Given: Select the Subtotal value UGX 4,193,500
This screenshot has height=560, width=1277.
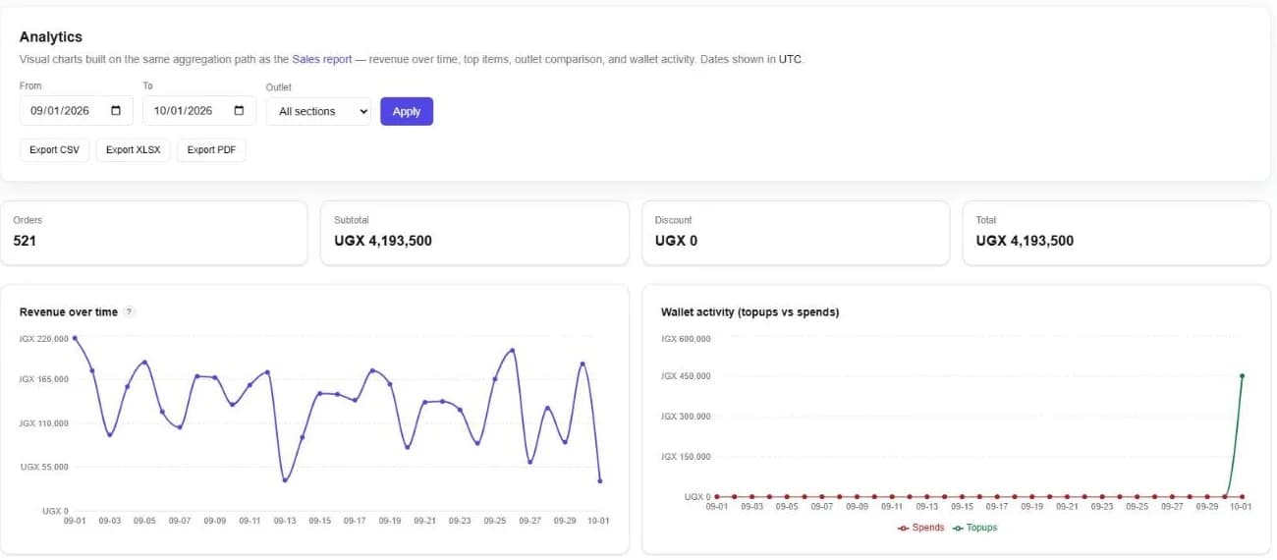Looking at the screenshot, I should tap(383, 241).
